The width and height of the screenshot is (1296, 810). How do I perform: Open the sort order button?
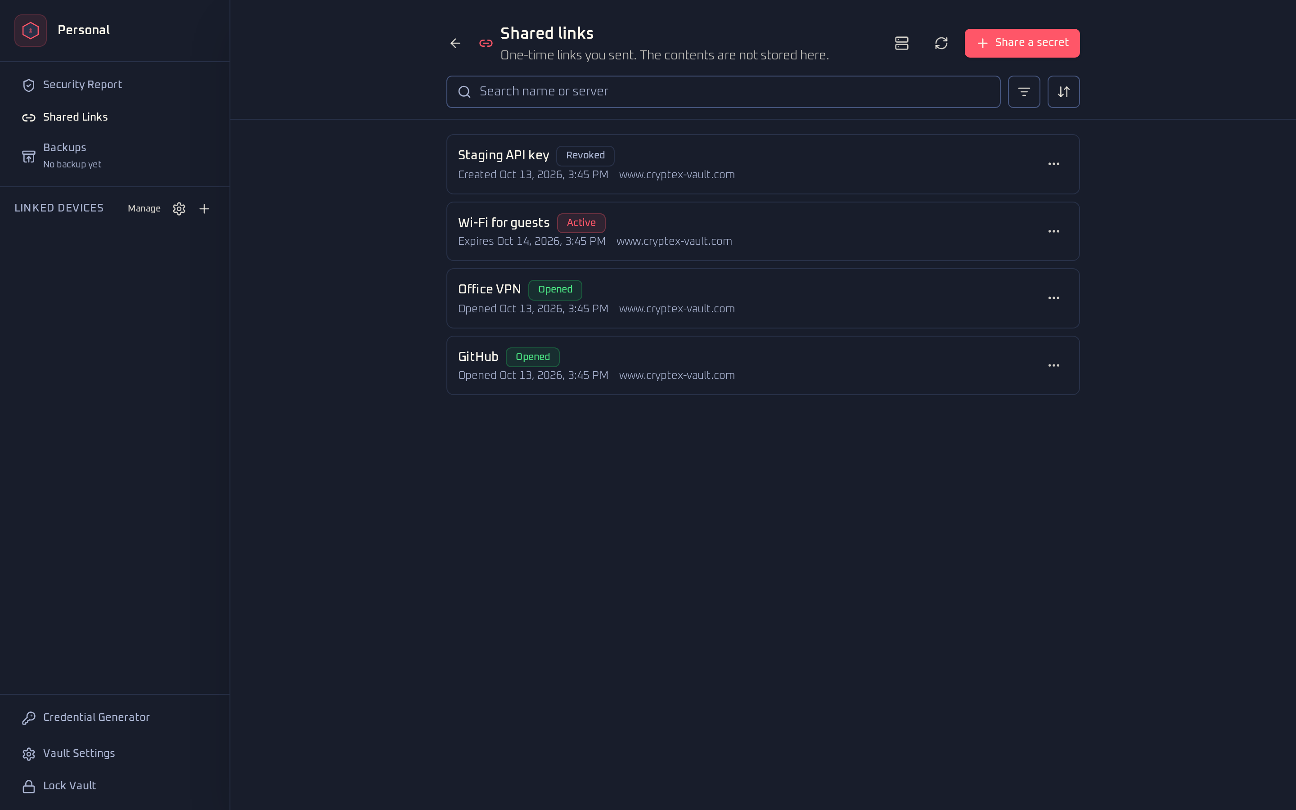(x=1063, y=92)
